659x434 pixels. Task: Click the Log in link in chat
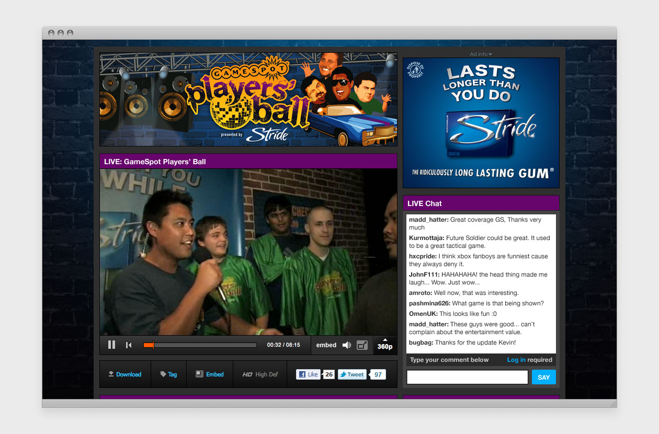[516, 360]
